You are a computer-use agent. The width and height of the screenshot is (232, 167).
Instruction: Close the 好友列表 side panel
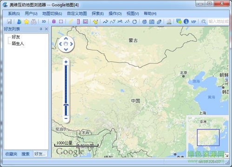pos(46,29)
